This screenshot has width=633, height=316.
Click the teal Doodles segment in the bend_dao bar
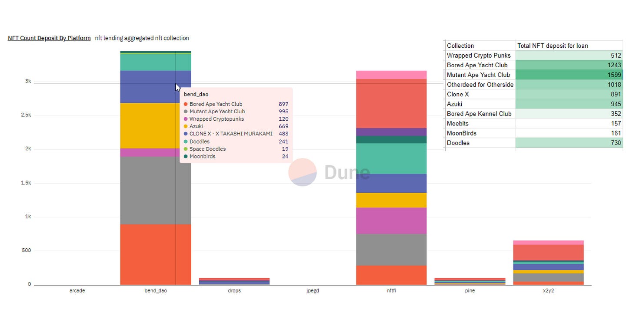(x=155, y=62)
